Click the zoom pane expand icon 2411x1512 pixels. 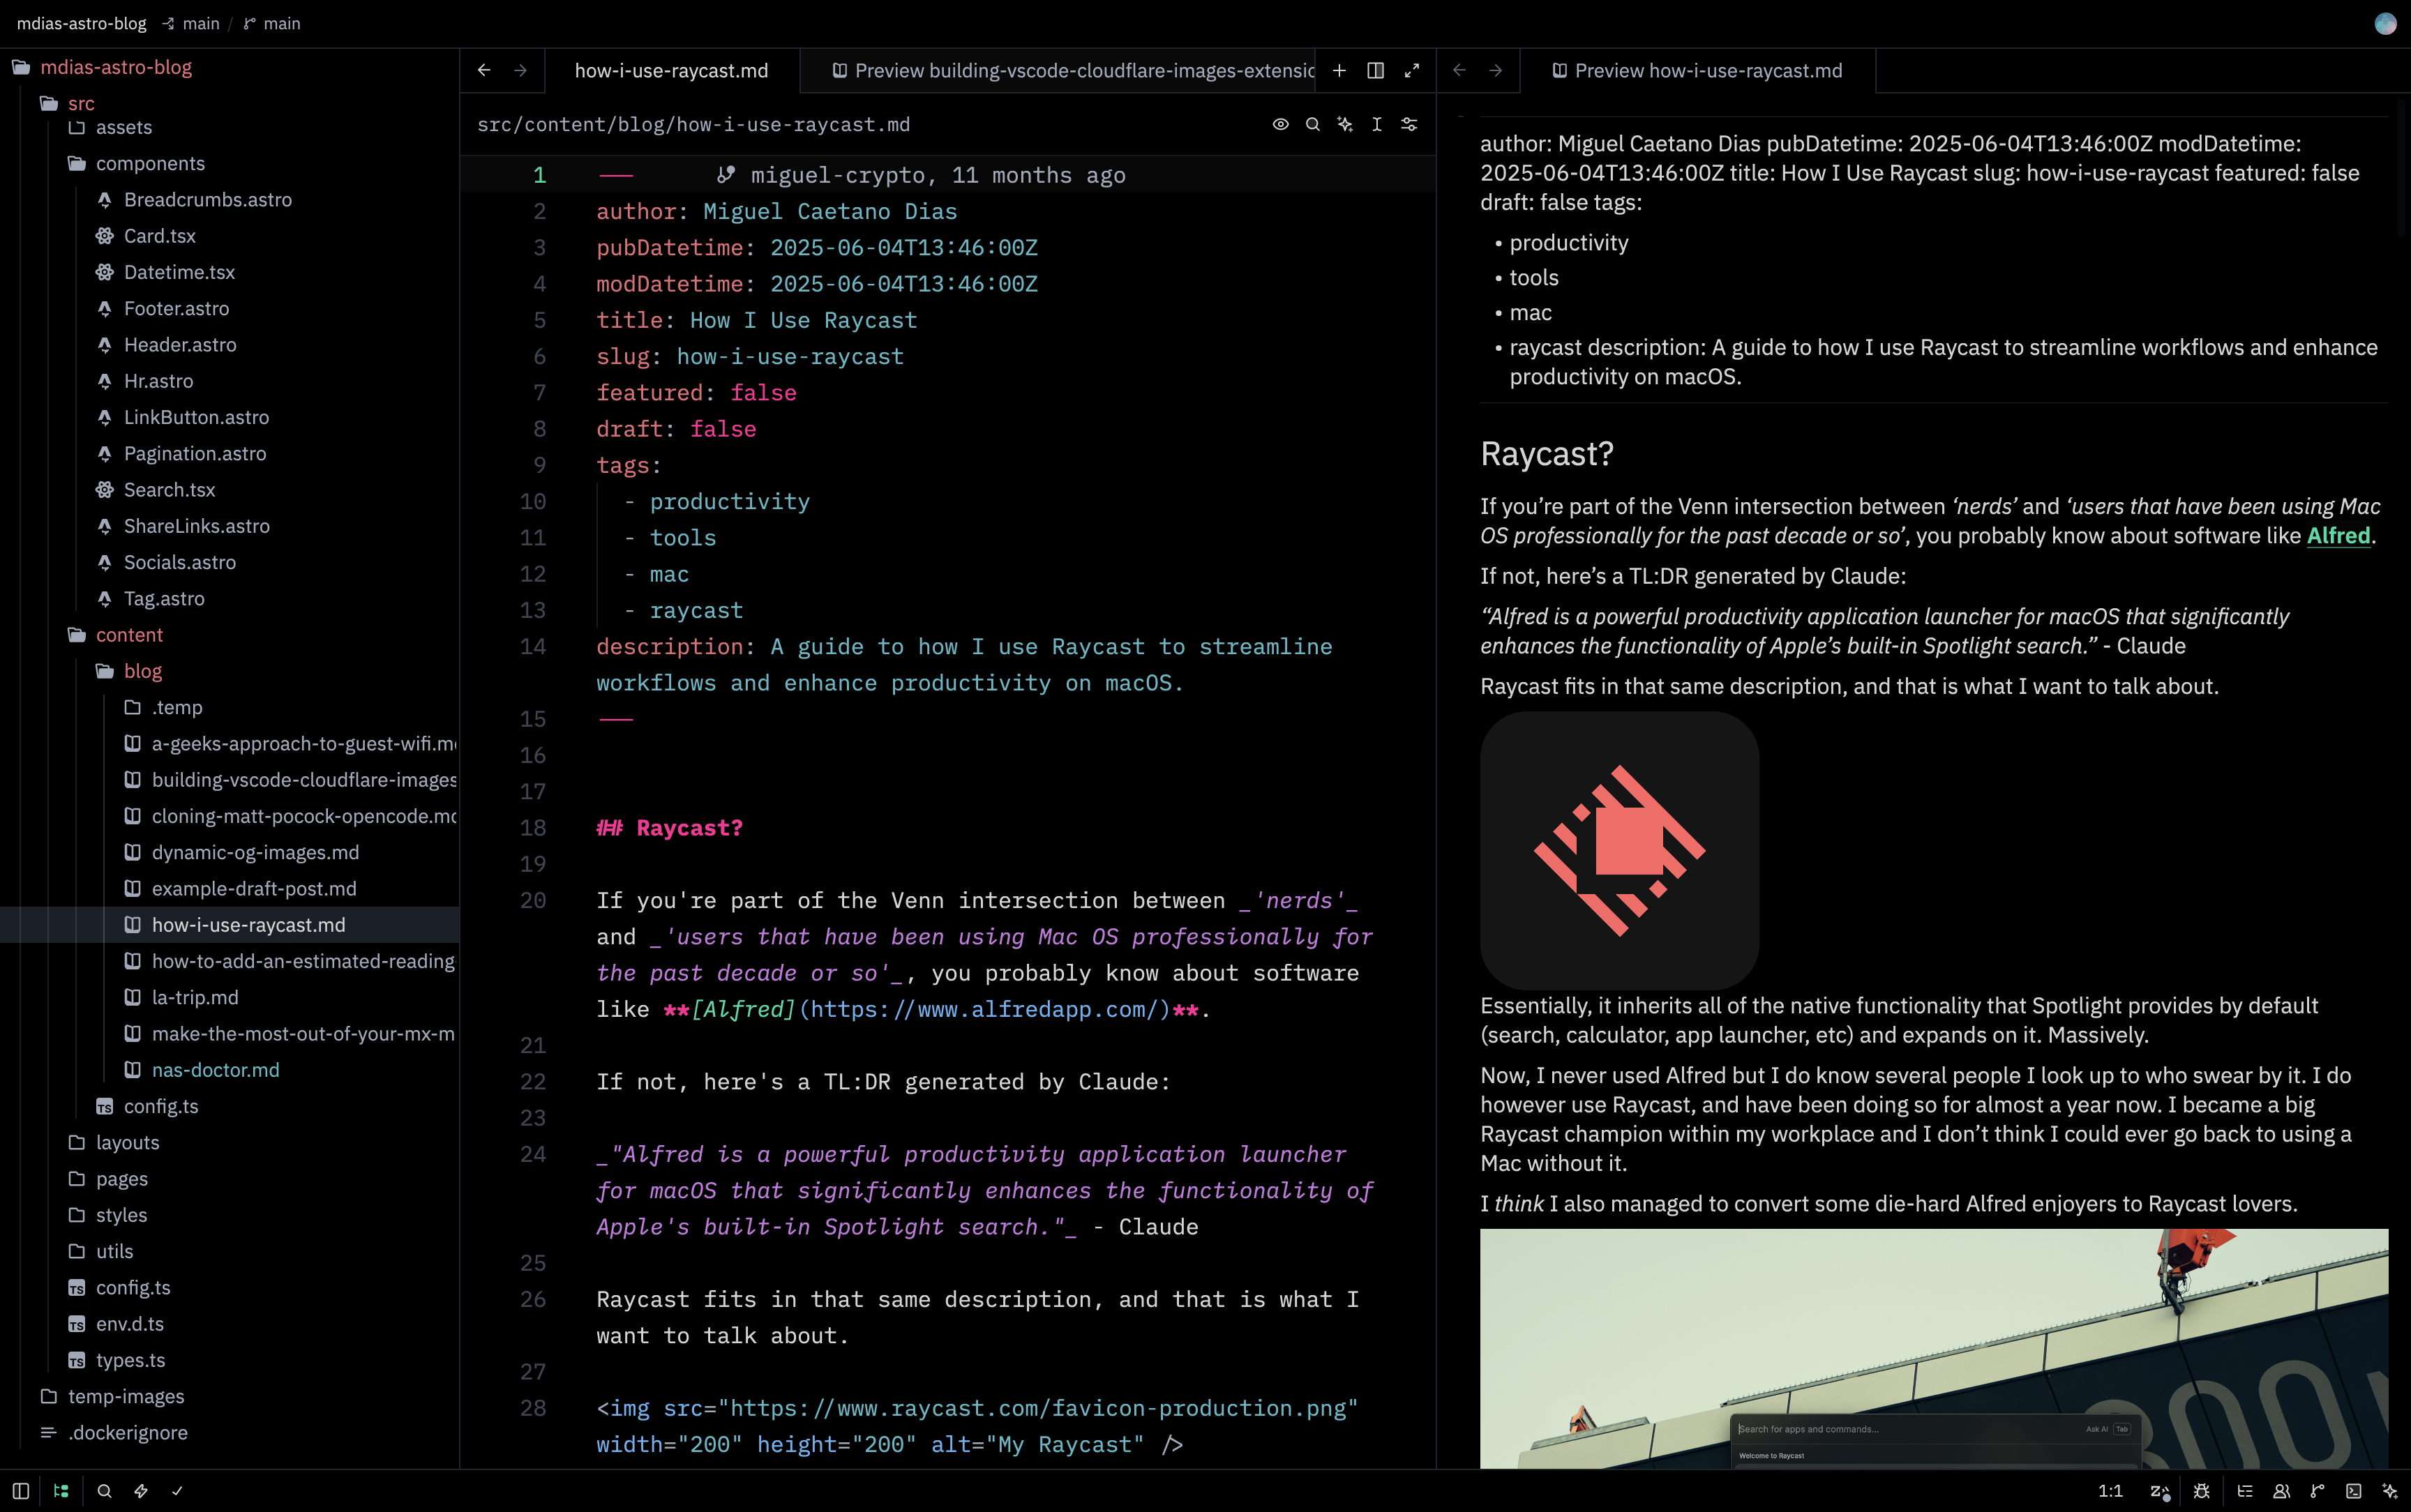(x=1412, y=70)
